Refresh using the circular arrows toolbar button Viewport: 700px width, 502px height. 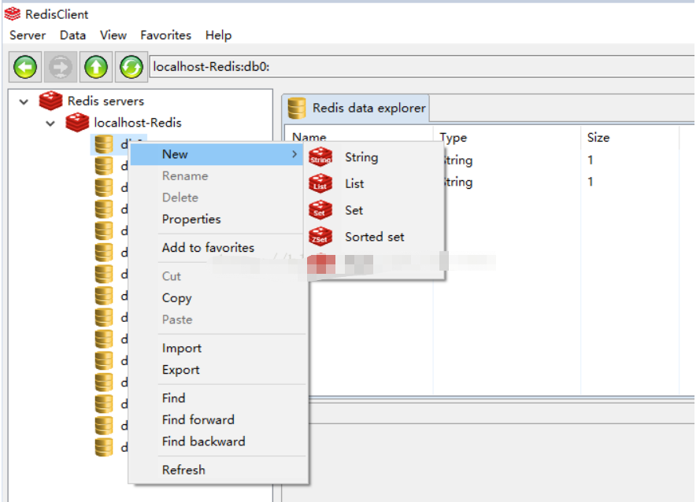(131, 67)
